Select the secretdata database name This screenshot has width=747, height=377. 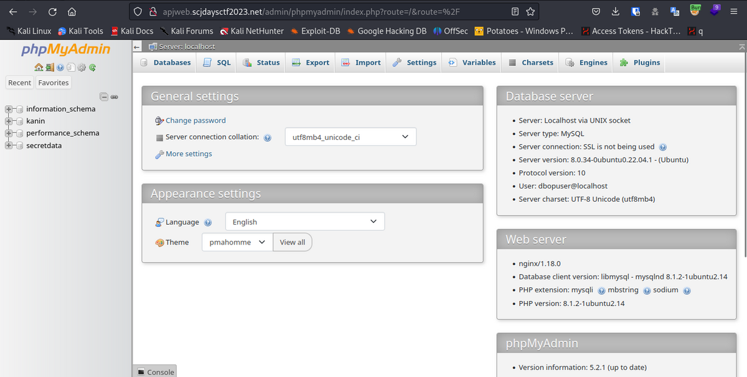(44, 146)
